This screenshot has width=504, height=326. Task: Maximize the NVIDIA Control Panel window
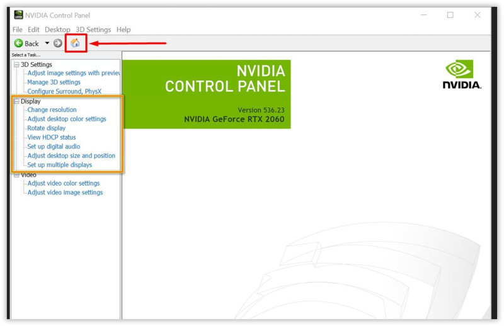[450, 15]
